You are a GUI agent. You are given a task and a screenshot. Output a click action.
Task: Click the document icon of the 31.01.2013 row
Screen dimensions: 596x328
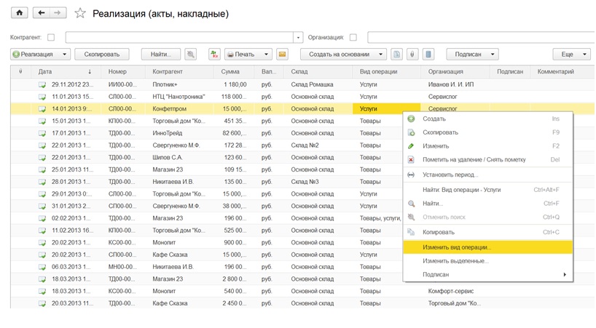[x=42, y=206]
